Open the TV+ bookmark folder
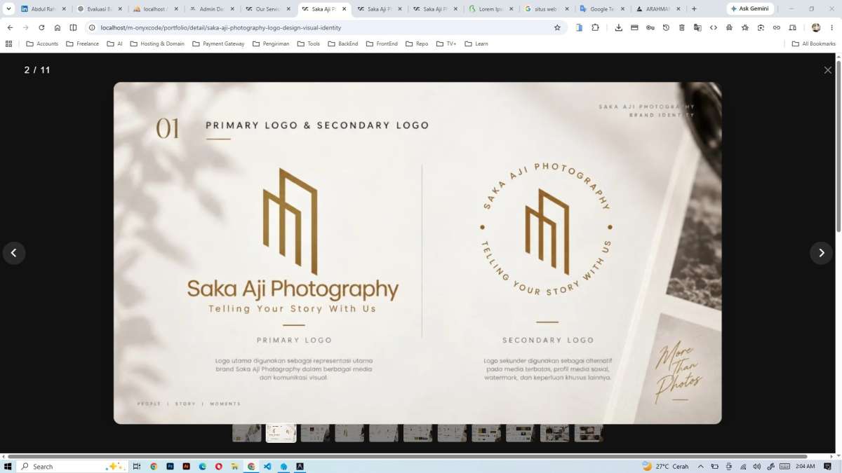 coord(446,43)
